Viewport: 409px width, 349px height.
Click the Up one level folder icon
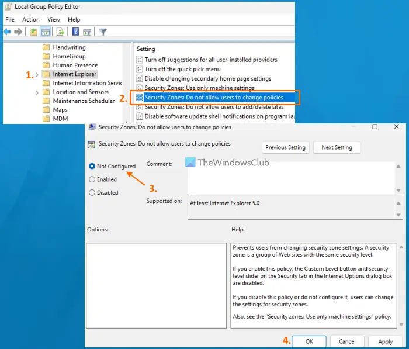pyautogui.click(x=34, y=32)
